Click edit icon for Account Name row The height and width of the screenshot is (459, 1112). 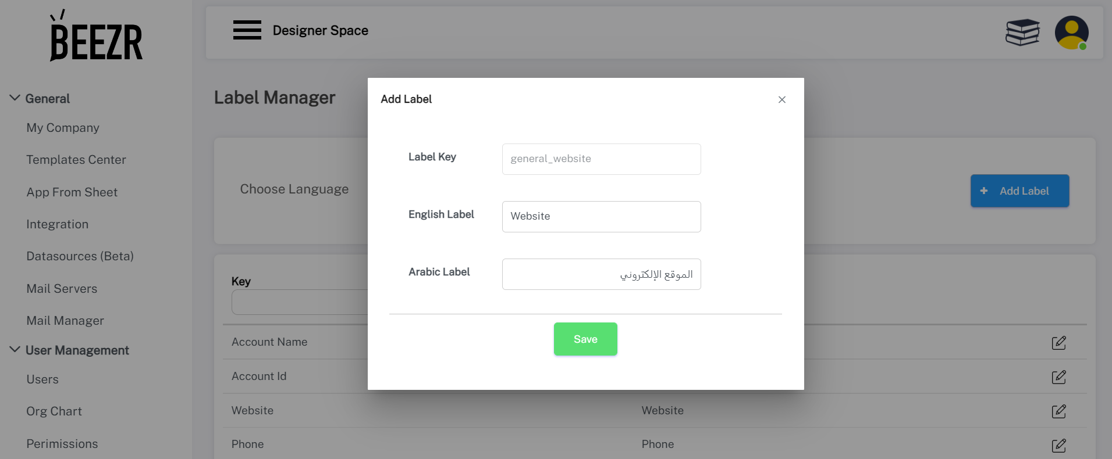[1058, 343]
